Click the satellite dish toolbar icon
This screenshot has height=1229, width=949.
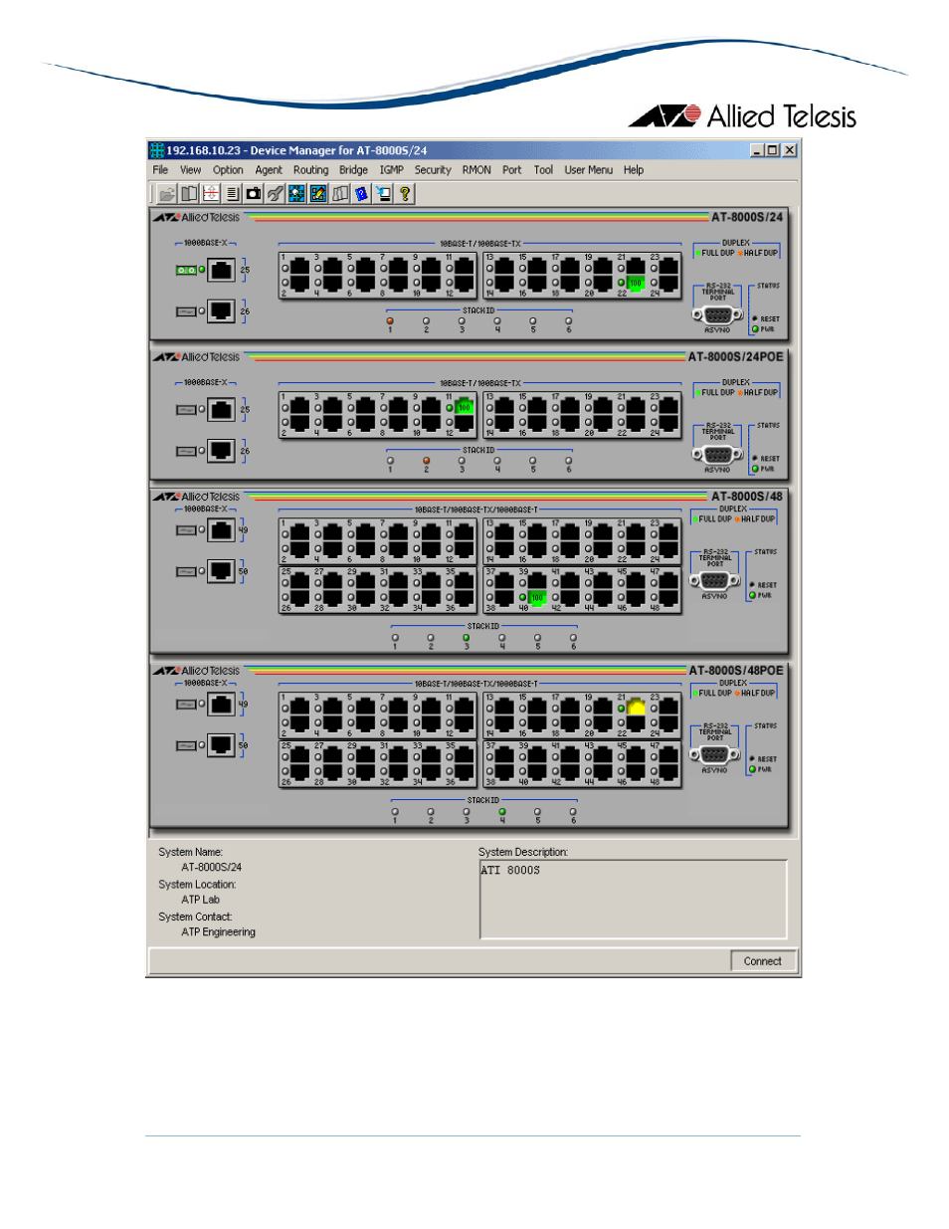(276, 194)
